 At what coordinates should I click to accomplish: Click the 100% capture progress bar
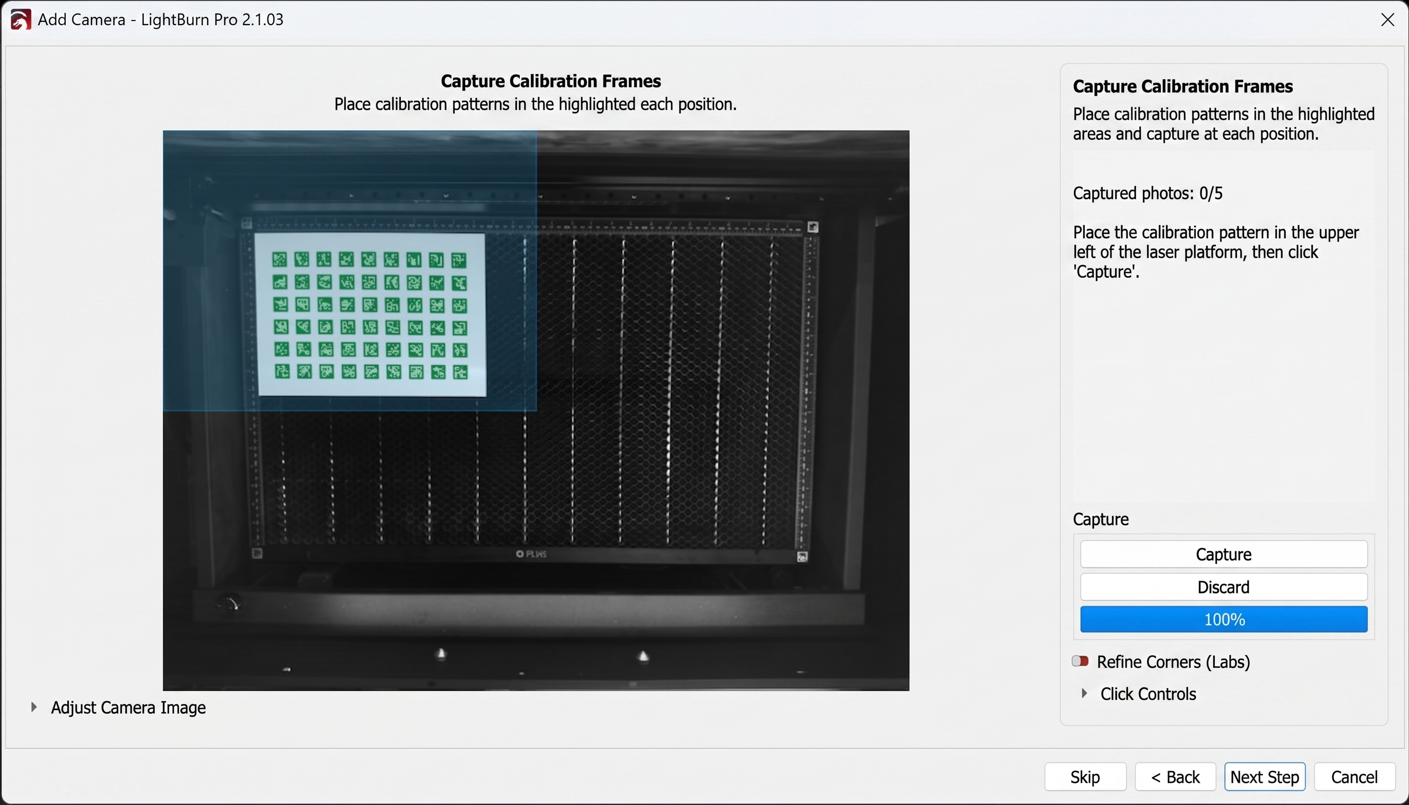click(1223, 619)
